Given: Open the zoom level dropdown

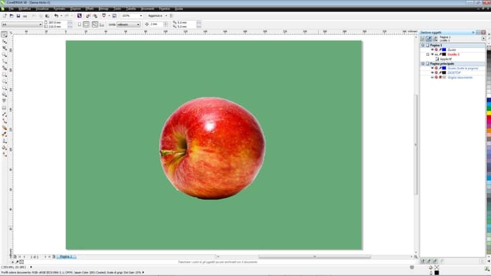Looking at the screenshot, I should 141,15.
